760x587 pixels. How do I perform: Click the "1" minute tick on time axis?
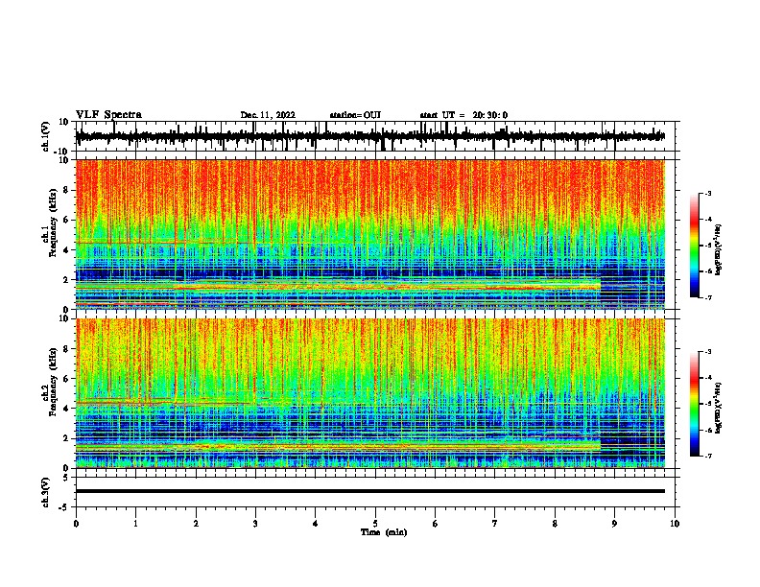(x=135, y=524)
